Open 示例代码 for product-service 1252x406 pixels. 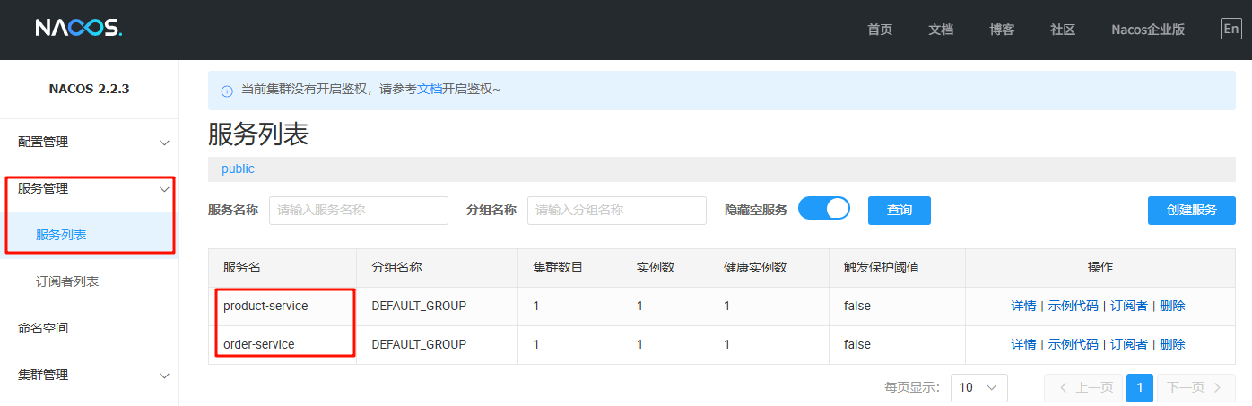pyautogui.click(x=1074, y=306)
